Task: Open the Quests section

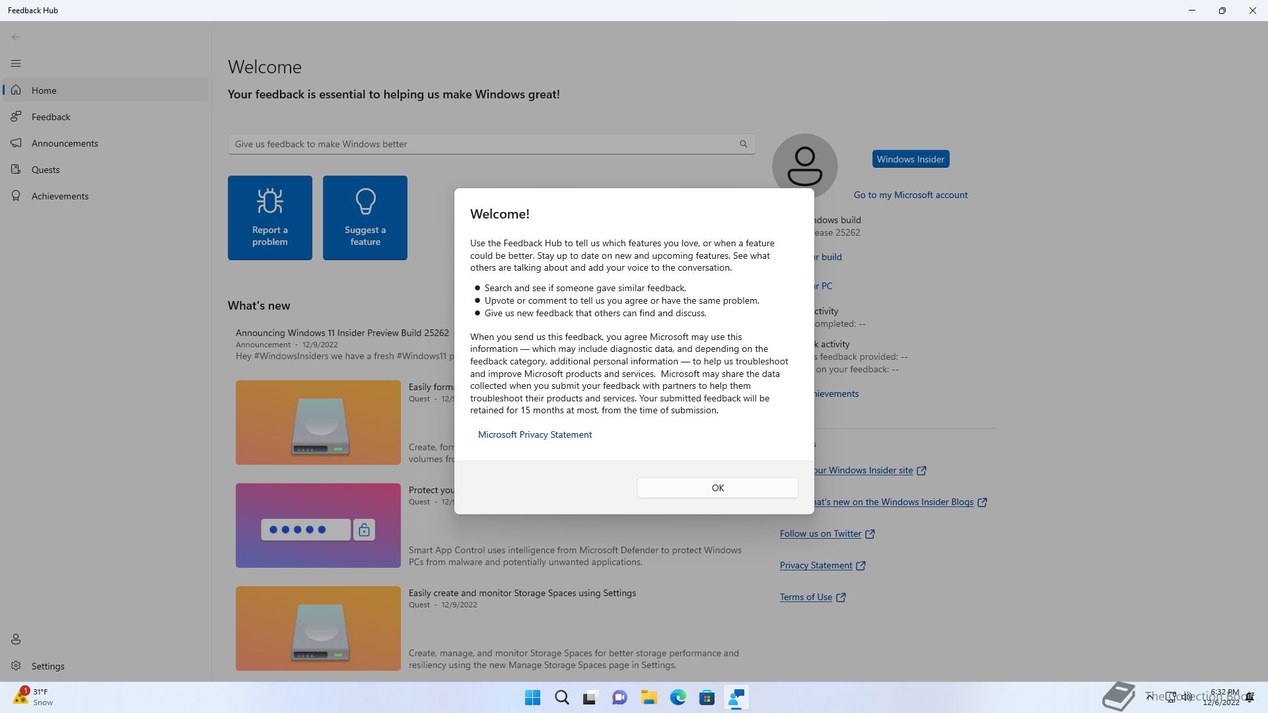Action: coord(106,170)
